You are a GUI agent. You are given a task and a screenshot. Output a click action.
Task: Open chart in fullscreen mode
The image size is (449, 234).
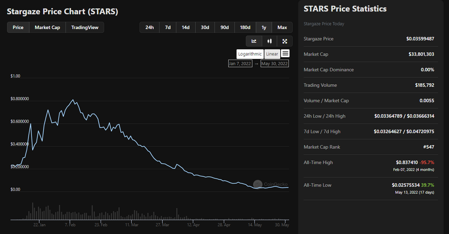coord(285,41)
